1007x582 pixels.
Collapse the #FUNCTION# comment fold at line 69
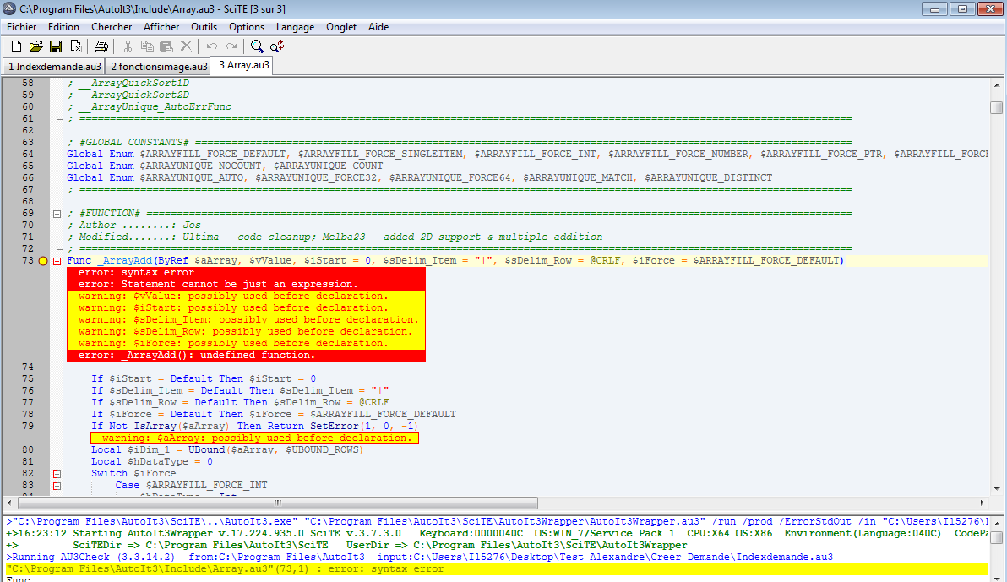[x=57, y=214]
